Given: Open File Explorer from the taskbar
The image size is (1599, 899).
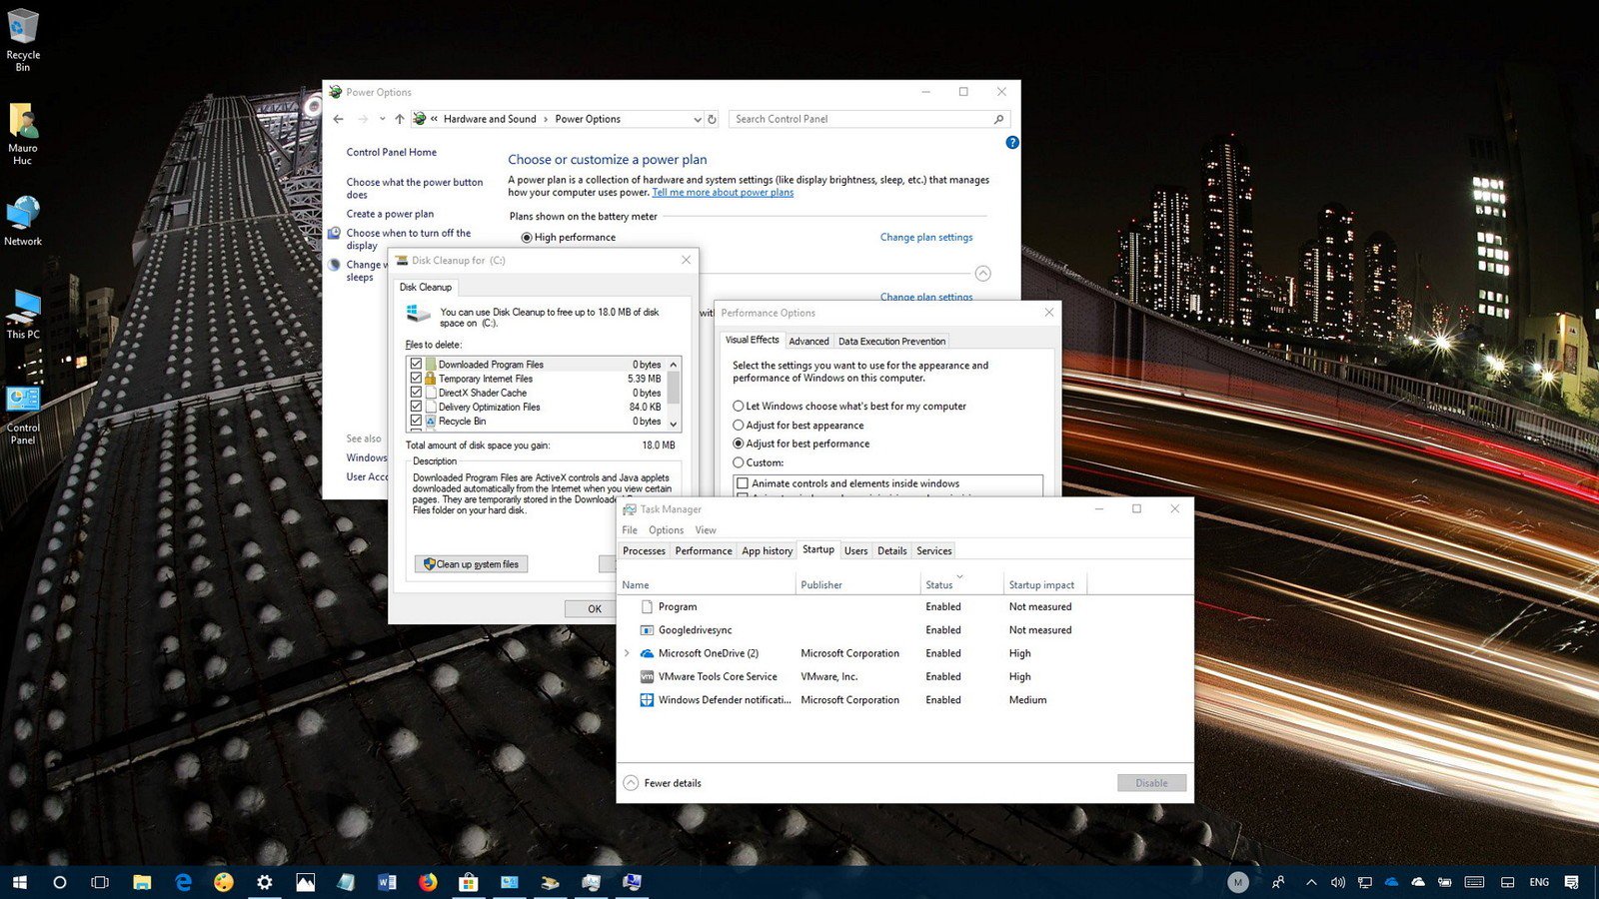Looking at the screenshot, I should click(142, 882).
